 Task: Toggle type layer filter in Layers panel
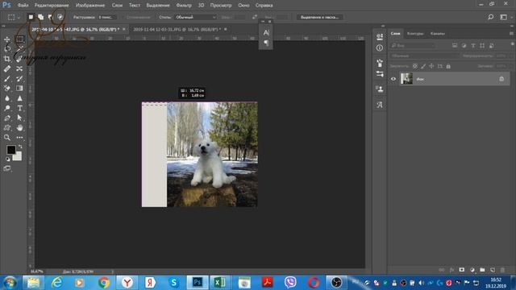(473, 46)
